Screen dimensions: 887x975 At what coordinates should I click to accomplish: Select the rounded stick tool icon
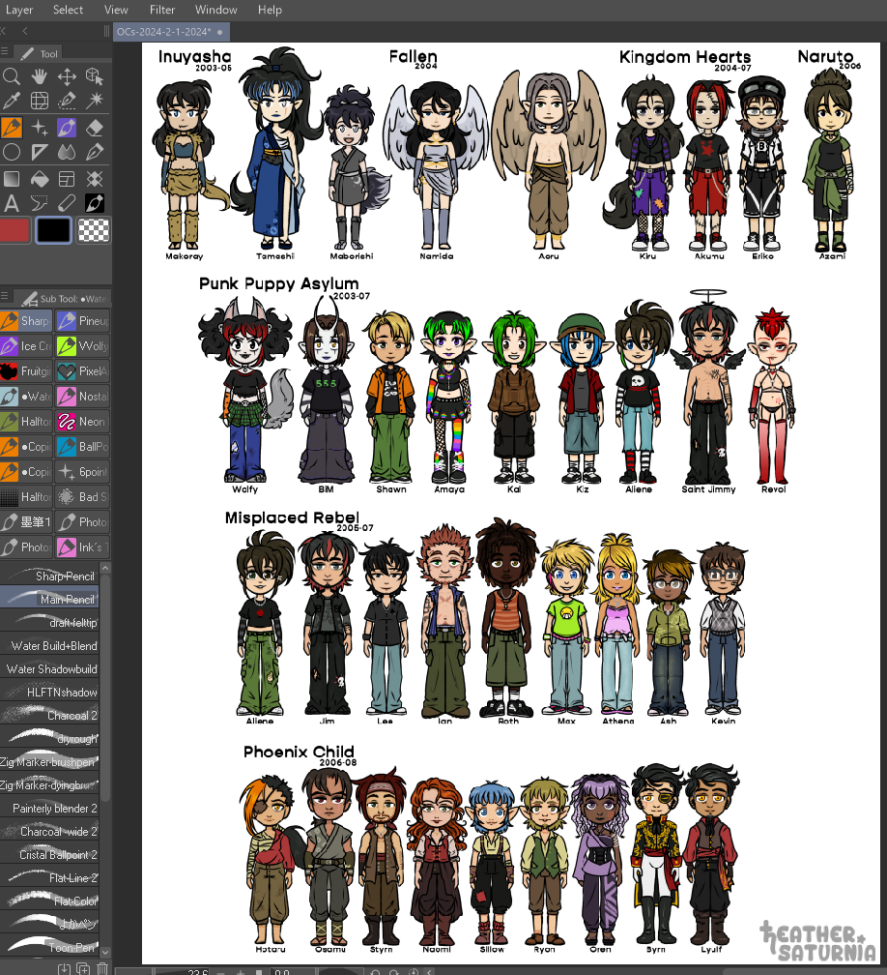pos(67,203)
